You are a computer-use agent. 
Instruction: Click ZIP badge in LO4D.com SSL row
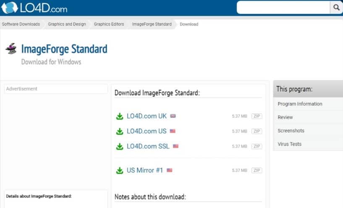tap(257, 146)
